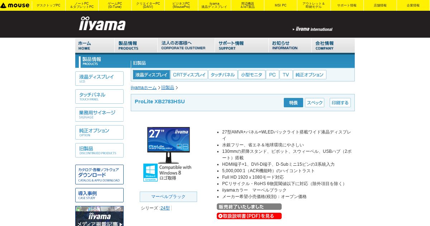430x226 pixels.
Task: Open カタログ ダウンロード sidebar banner
Action: click(x=99, y=174)
